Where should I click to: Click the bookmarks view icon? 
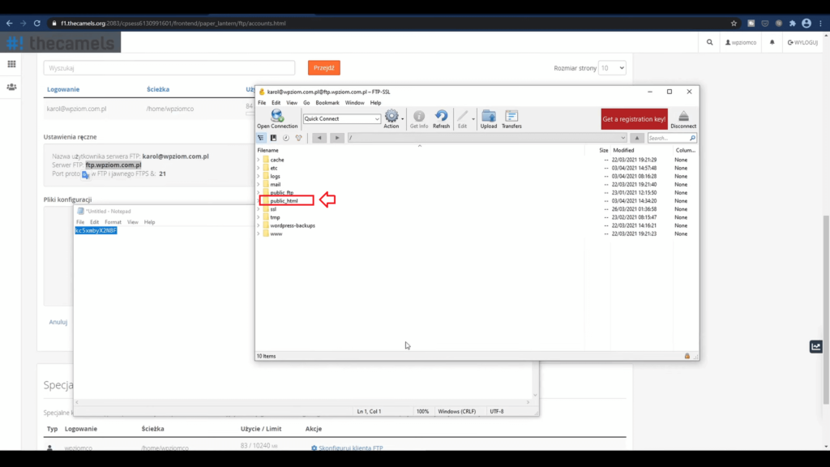273,138
